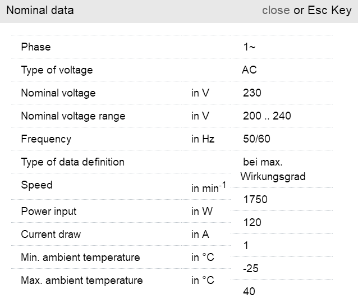Screen dimensions: 358x303
Task: Click the "1~" phase value
Action: tap(249, 47)
